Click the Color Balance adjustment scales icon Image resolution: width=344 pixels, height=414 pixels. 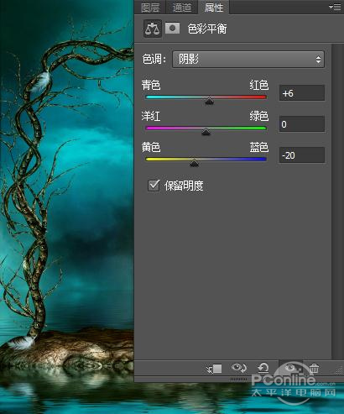tap(153, 29)
